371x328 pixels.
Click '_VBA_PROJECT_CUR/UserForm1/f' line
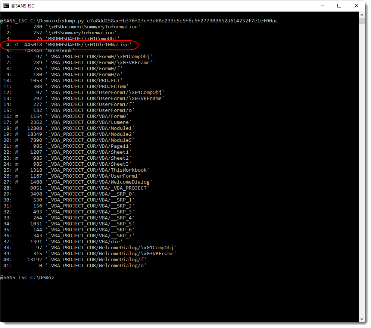coord(69,104)
